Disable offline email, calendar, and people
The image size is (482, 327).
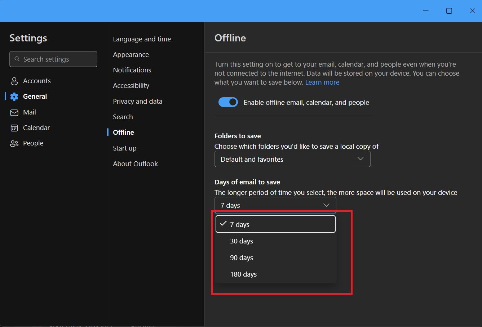pyautogui.click(x=228, y=102)
